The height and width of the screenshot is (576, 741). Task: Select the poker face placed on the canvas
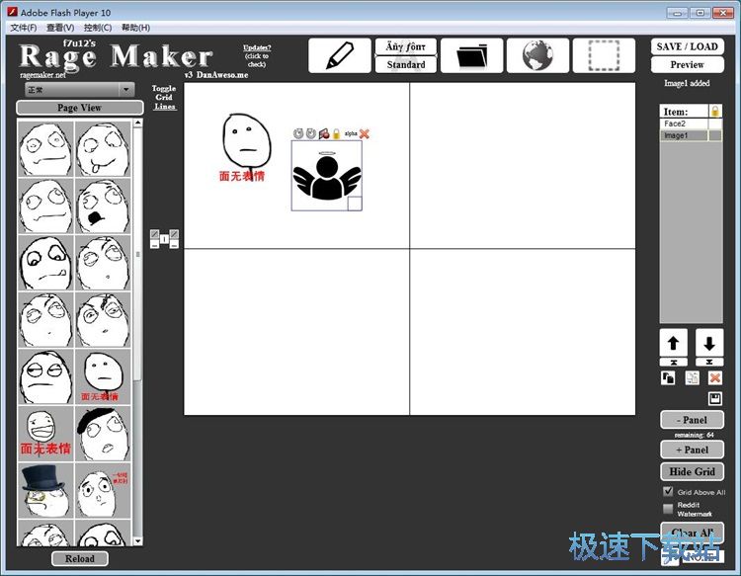pos(246,146)
